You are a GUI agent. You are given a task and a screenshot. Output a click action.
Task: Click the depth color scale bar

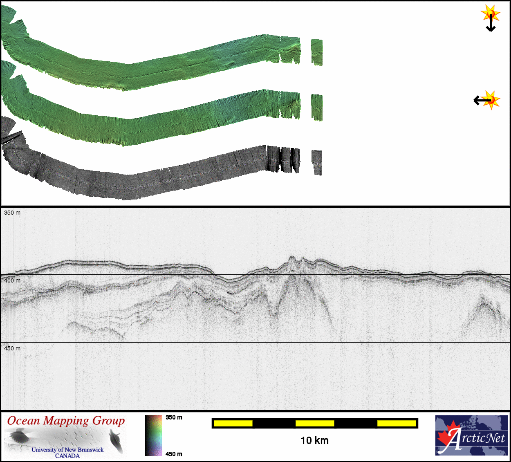coord(153,435)
